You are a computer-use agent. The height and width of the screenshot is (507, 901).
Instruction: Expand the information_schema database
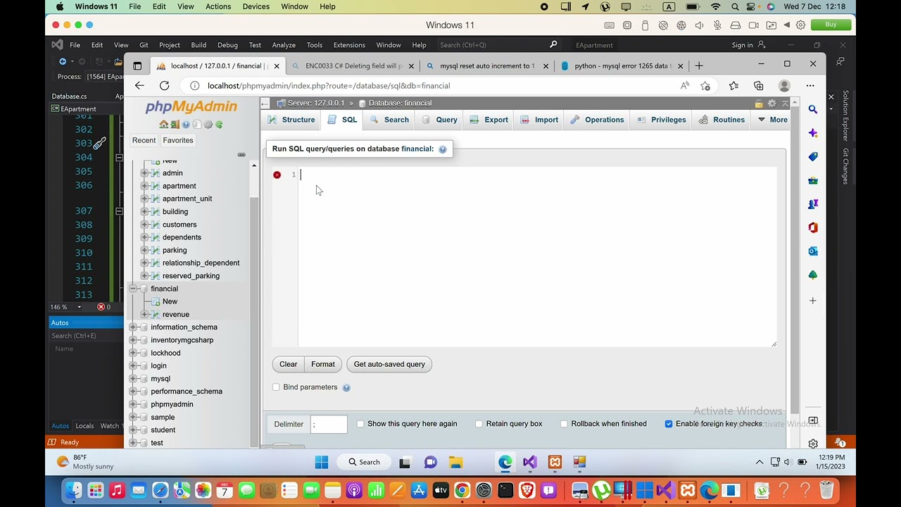click(x=133, y=327)
